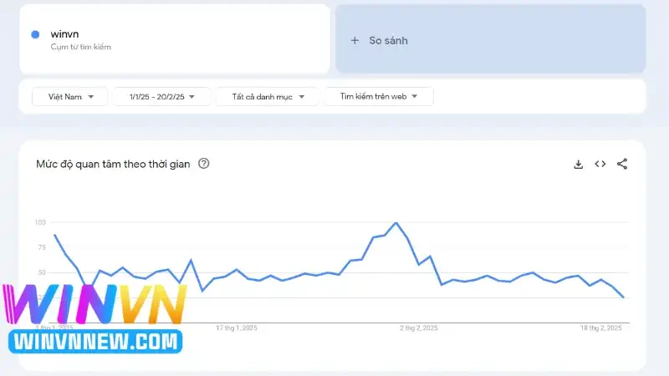This screenshot has height=376, width=669.
Task: Click the share icon on the chart card
Action: click(x=622, y=164)
